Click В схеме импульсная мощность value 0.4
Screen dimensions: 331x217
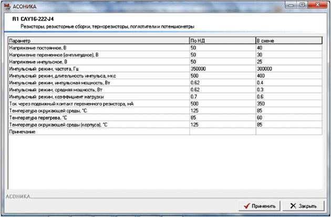pyautogui.click(x=288, y=83)
